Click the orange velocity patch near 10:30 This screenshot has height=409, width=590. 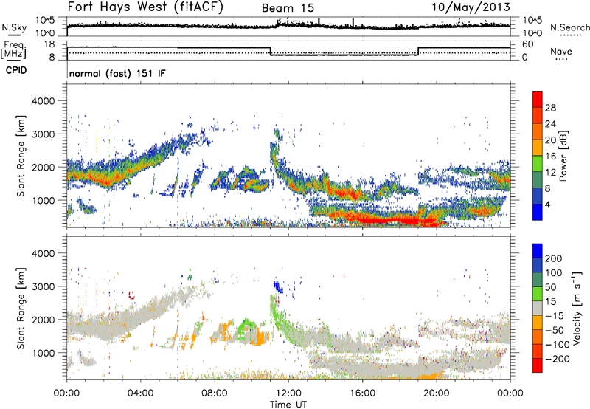pos(260,336)
